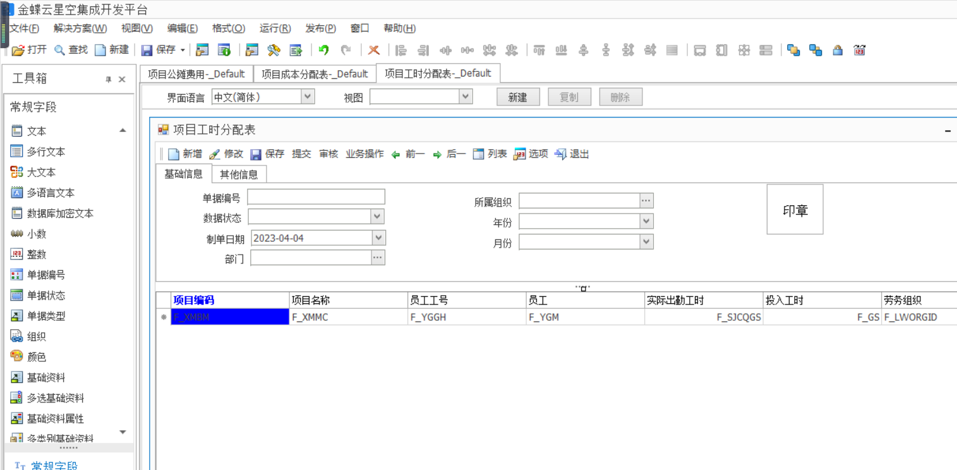Click the align bottoms icon
Image resolution: width=957 pixels, height=470 pixels.
click(561, 50)
